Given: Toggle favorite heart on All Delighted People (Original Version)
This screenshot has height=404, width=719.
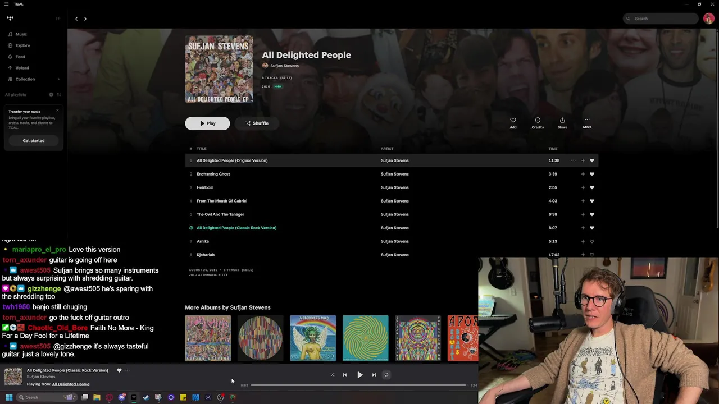Looking at the screenshot, I should [x=591, y=160].
